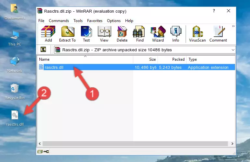The width and height of the screenshot is (250, 162).
Task: Open the Extract To tool
Action: pyautogui.click(x=67, y=34)
